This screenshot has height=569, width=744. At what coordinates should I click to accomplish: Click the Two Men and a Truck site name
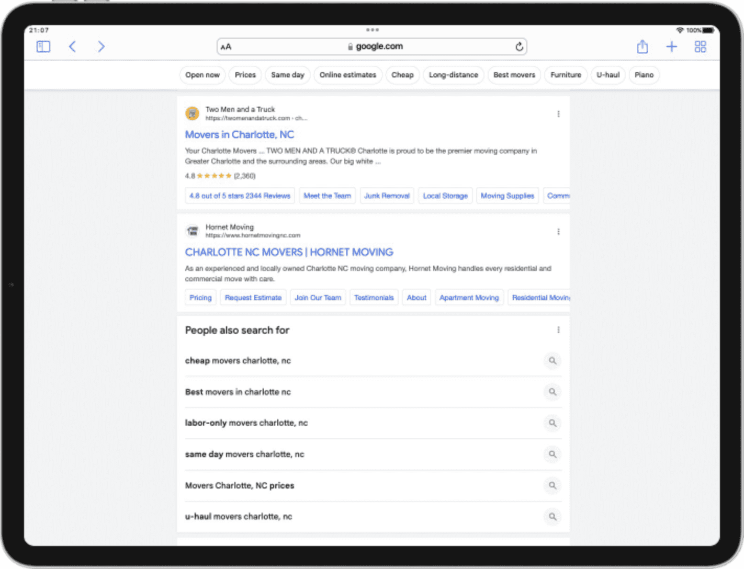point(240,109)
